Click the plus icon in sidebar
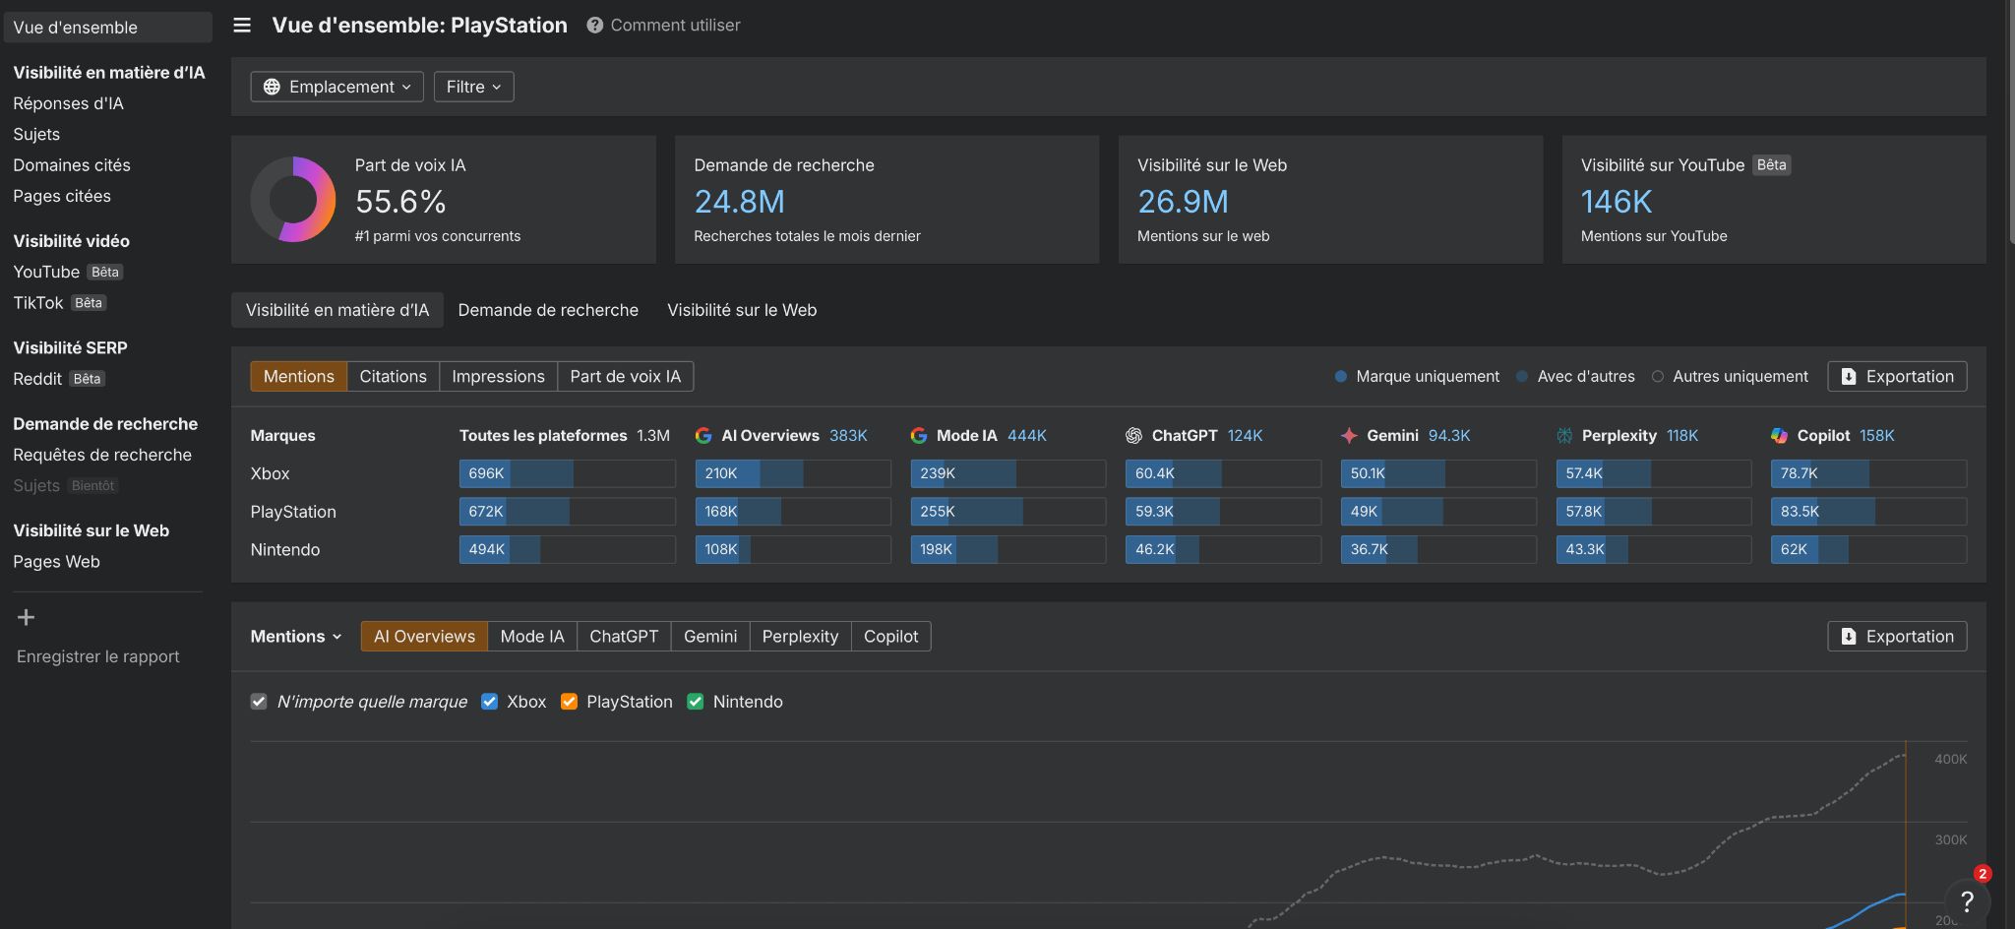 click(x=27, y=617)
